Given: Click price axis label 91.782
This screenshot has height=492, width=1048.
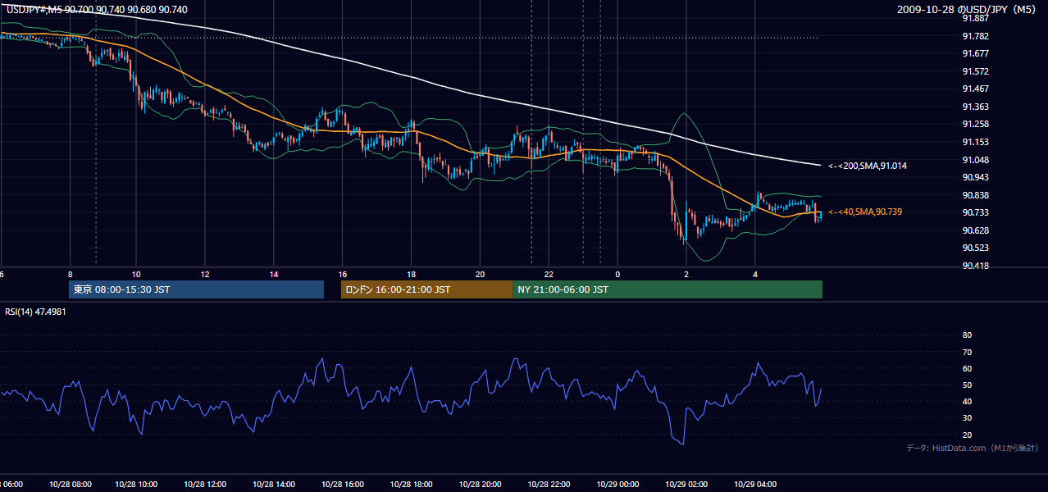Looking at the screenshot, I should (975, 36).
